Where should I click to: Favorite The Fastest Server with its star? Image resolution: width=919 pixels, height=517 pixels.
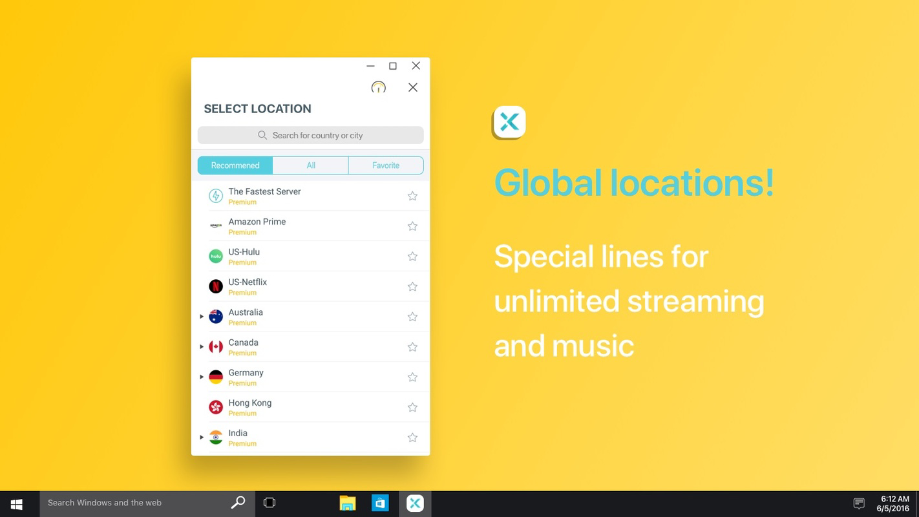412,196
